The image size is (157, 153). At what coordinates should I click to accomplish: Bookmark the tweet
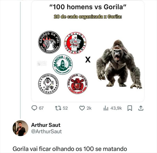point(130,108)
